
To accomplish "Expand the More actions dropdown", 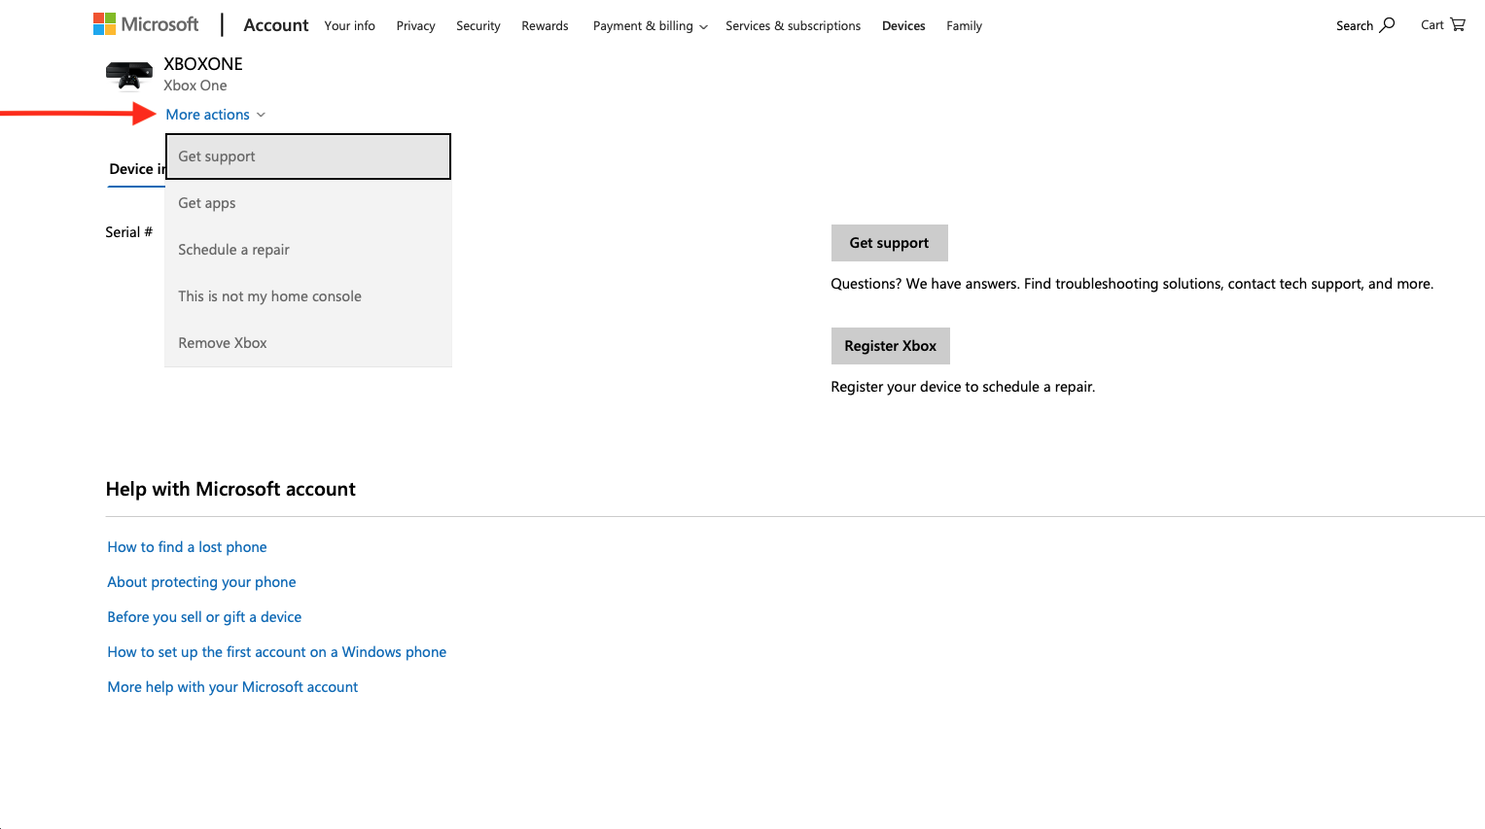I will (215, 115).
